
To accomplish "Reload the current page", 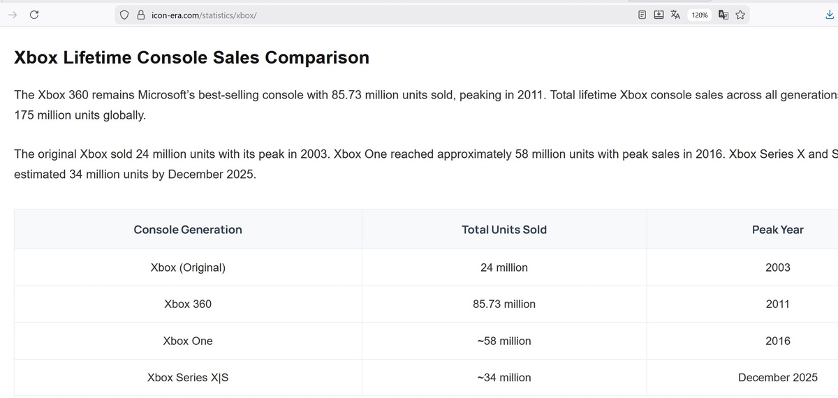I will point(34,15).
